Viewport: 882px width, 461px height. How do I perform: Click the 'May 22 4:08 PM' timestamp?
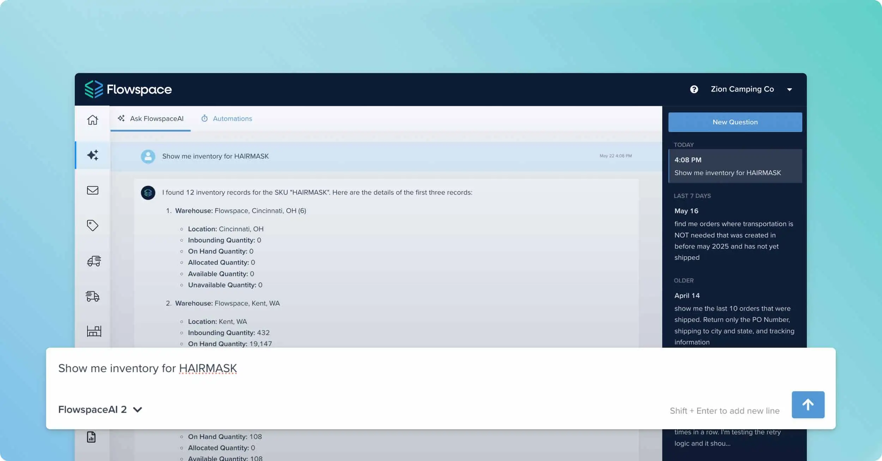click(616, 156)
